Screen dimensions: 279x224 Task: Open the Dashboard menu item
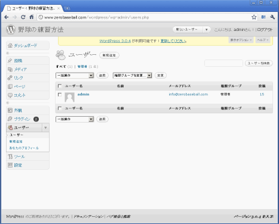[26, 45]
